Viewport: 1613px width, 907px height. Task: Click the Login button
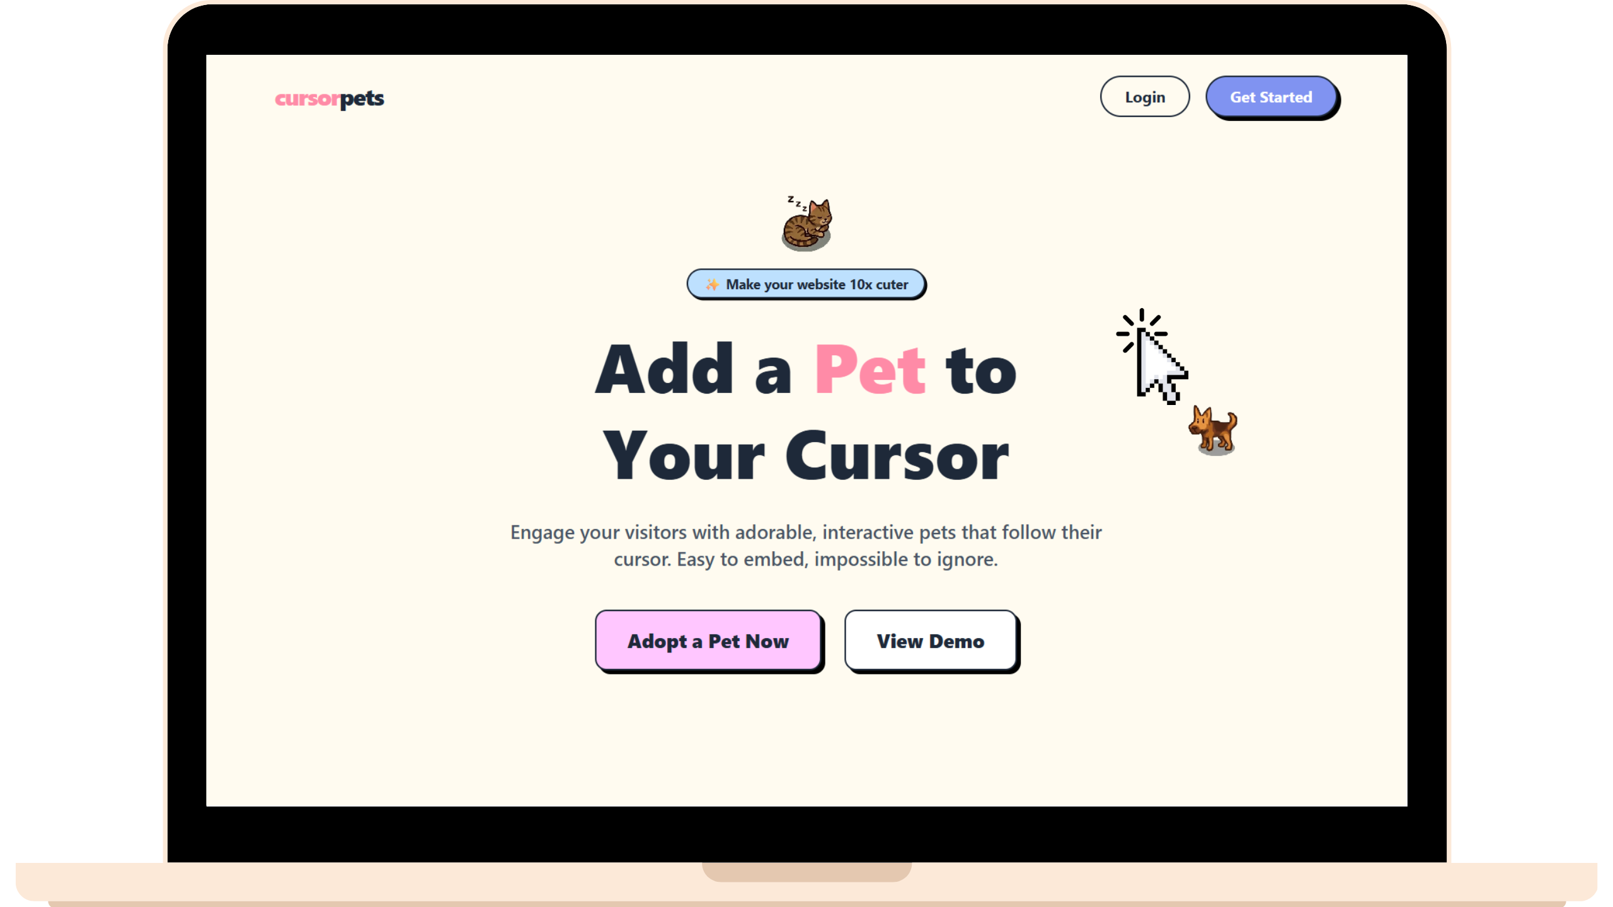point(1144,96)
